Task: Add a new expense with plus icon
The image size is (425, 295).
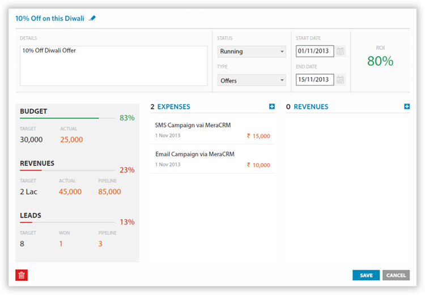Action: (272, 106)
